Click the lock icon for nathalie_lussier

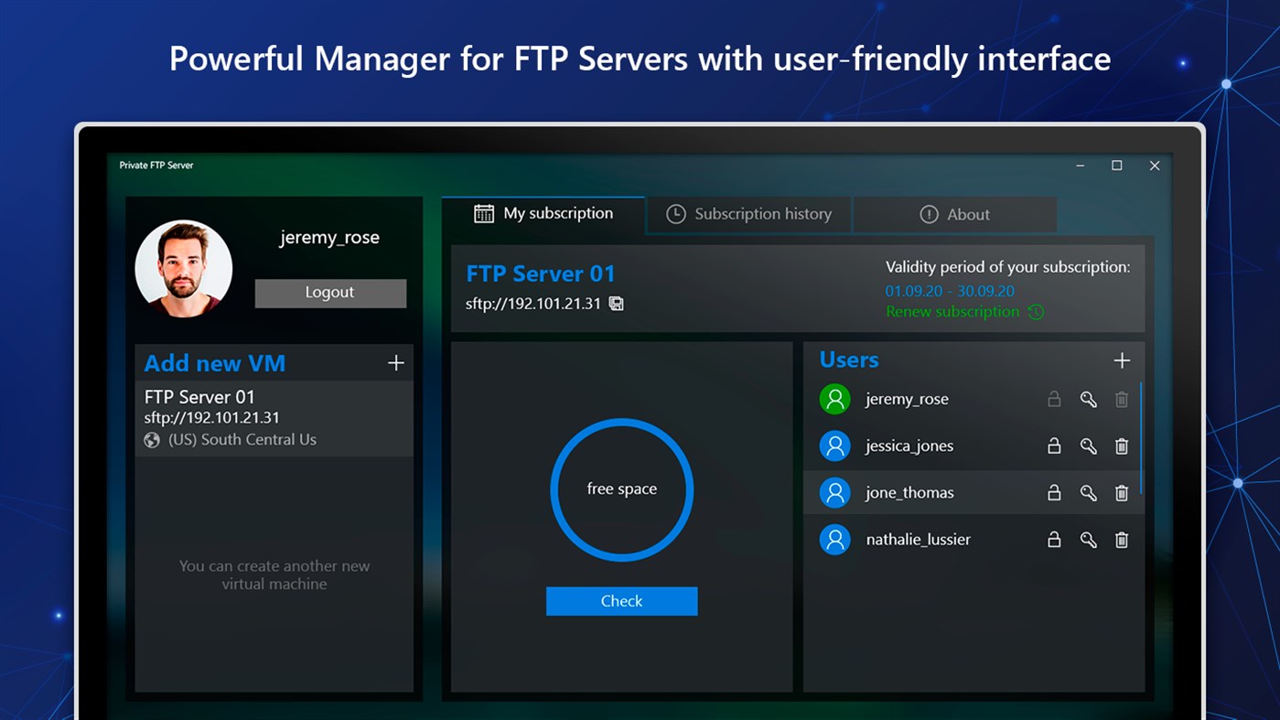tap(1054, 539)
